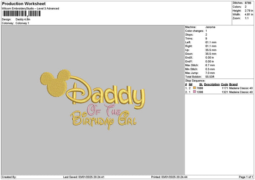The image size is (255, 180).
Task: Click the "Code" column header
Action: [224, 84]
